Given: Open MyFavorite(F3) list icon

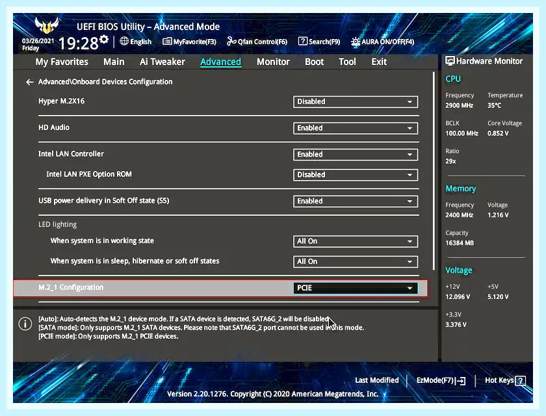Looking at the screenshot, I should pyautogui.click(x=167, y=42).
